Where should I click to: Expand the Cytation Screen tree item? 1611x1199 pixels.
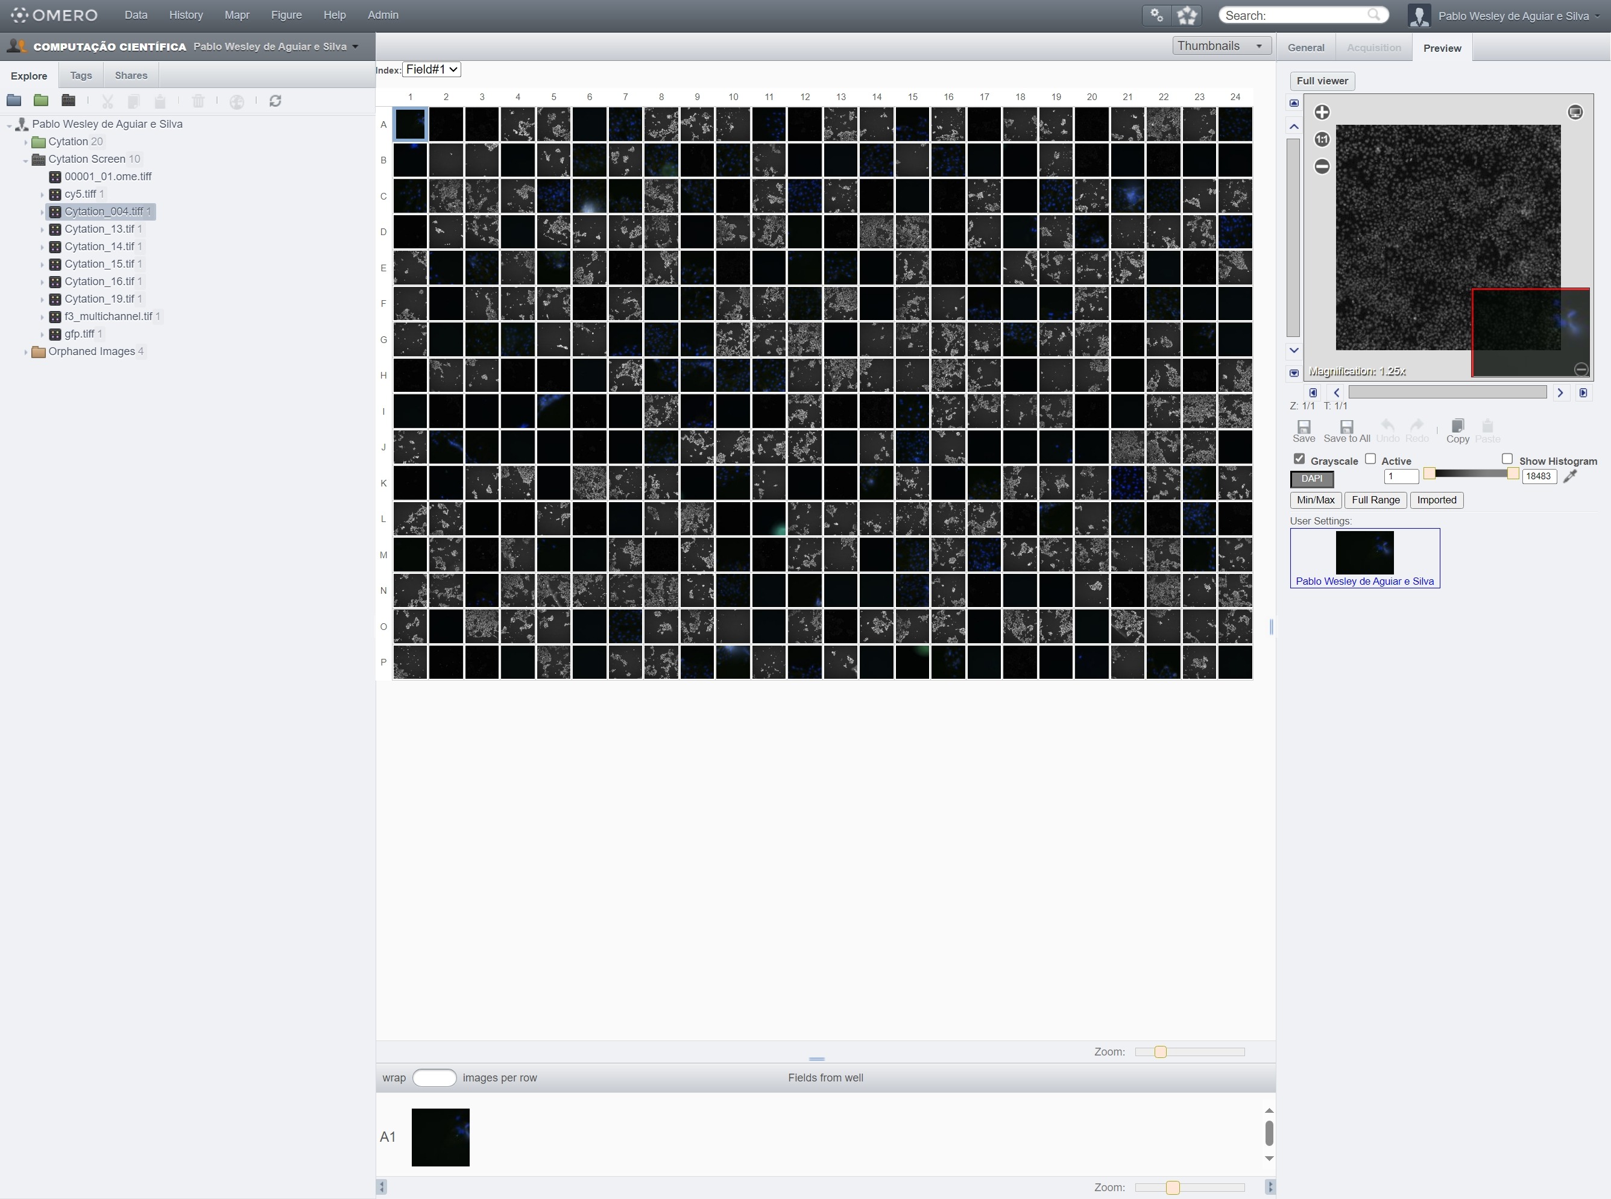pos(25,159)
